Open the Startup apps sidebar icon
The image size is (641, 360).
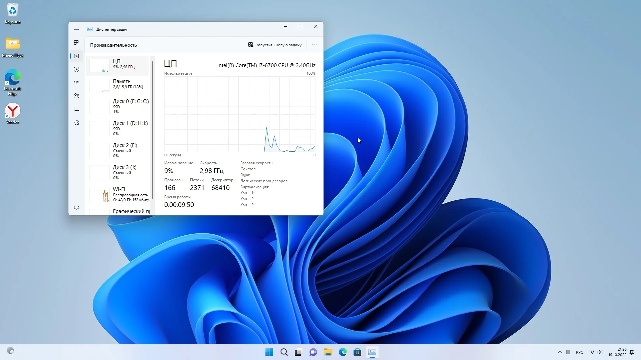76,82
